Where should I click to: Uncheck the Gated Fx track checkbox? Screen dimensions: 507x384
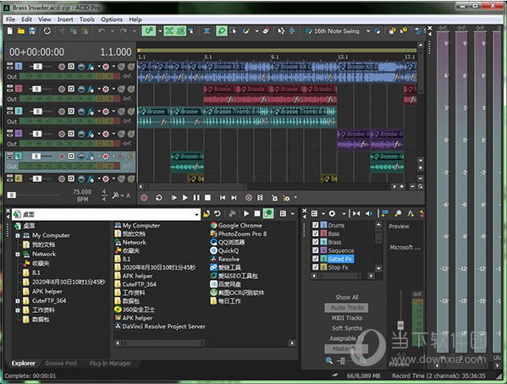pyautogui.click(x=316, y=259)
